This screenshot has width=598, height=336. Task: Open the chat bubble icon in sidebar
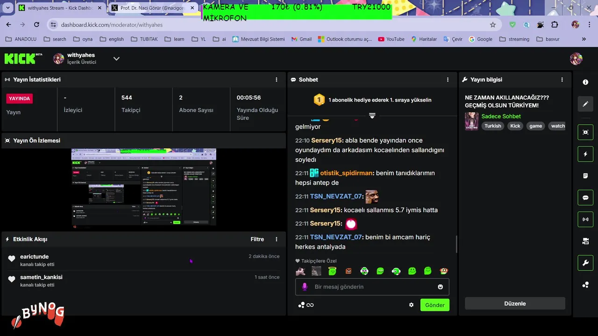click(585, 197)
